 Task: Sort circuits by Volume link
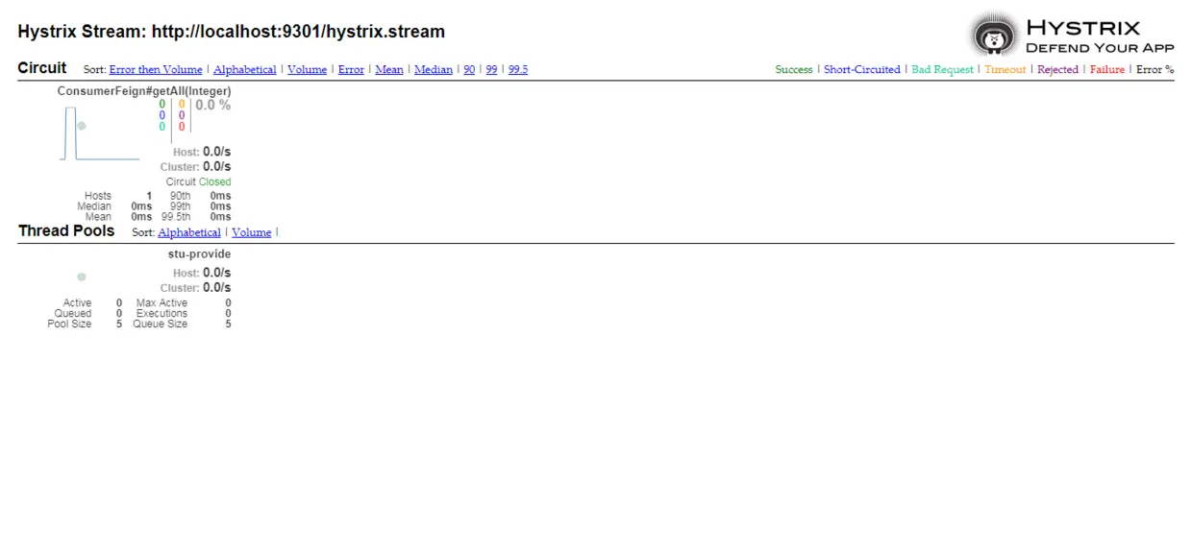pyautogui.click(x=307, y=70)
